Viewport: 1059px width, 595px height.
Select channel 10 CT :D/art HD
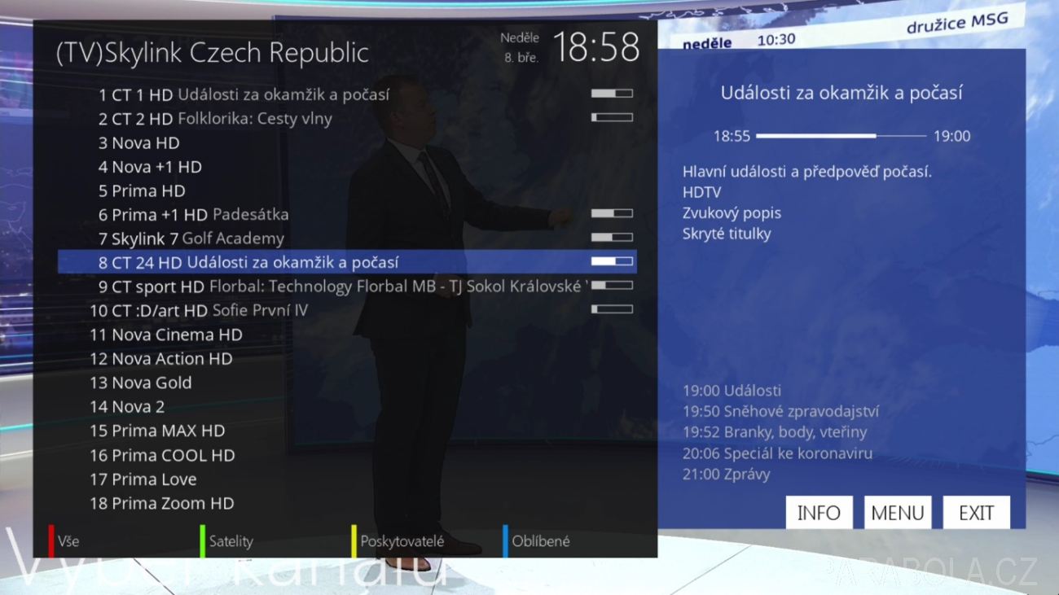(x=347, y=310)
